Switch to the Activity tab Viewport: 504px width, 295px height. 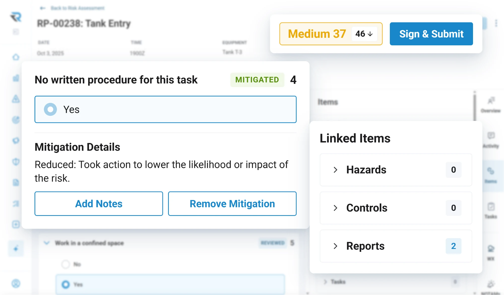click(491, 140)
